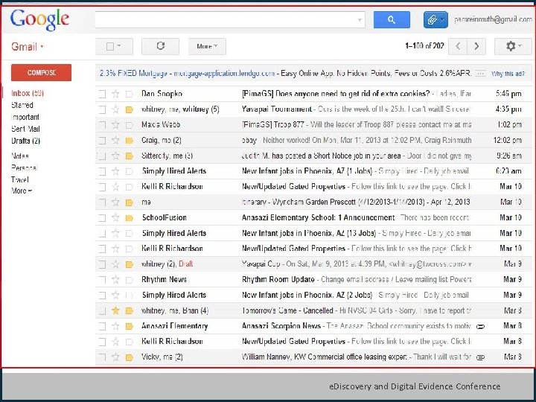This screenshot has width=536, height=402.
Task: Toggle importance marker on Sittercity email
Action: click(x=129, y=156)
